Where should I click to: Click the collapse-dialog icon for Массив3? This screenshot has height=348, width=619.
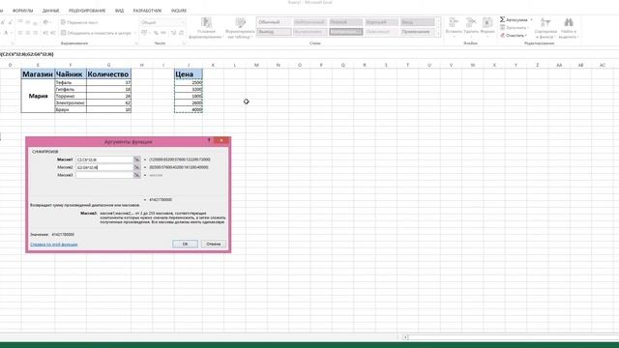[x=136, y=175]
